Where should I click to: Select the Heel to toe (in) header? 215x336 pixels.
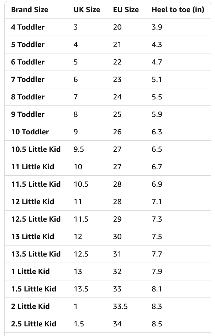[178, 10]
